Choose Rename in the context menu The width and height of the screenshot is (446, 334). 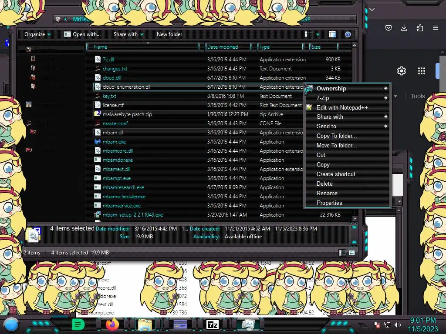tap(327, 194)
